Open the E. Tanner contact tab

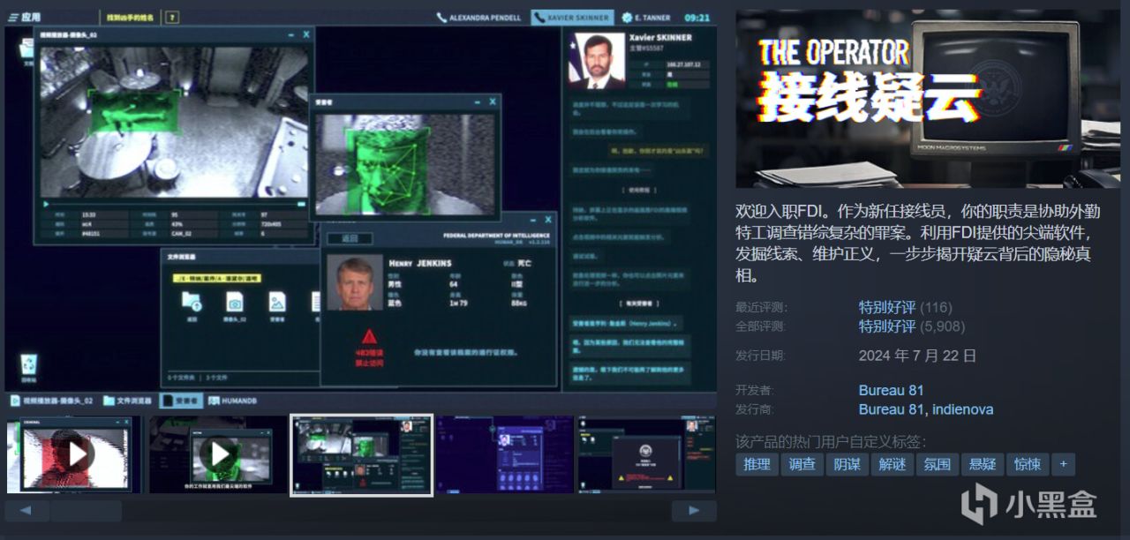tap(645, 17)
